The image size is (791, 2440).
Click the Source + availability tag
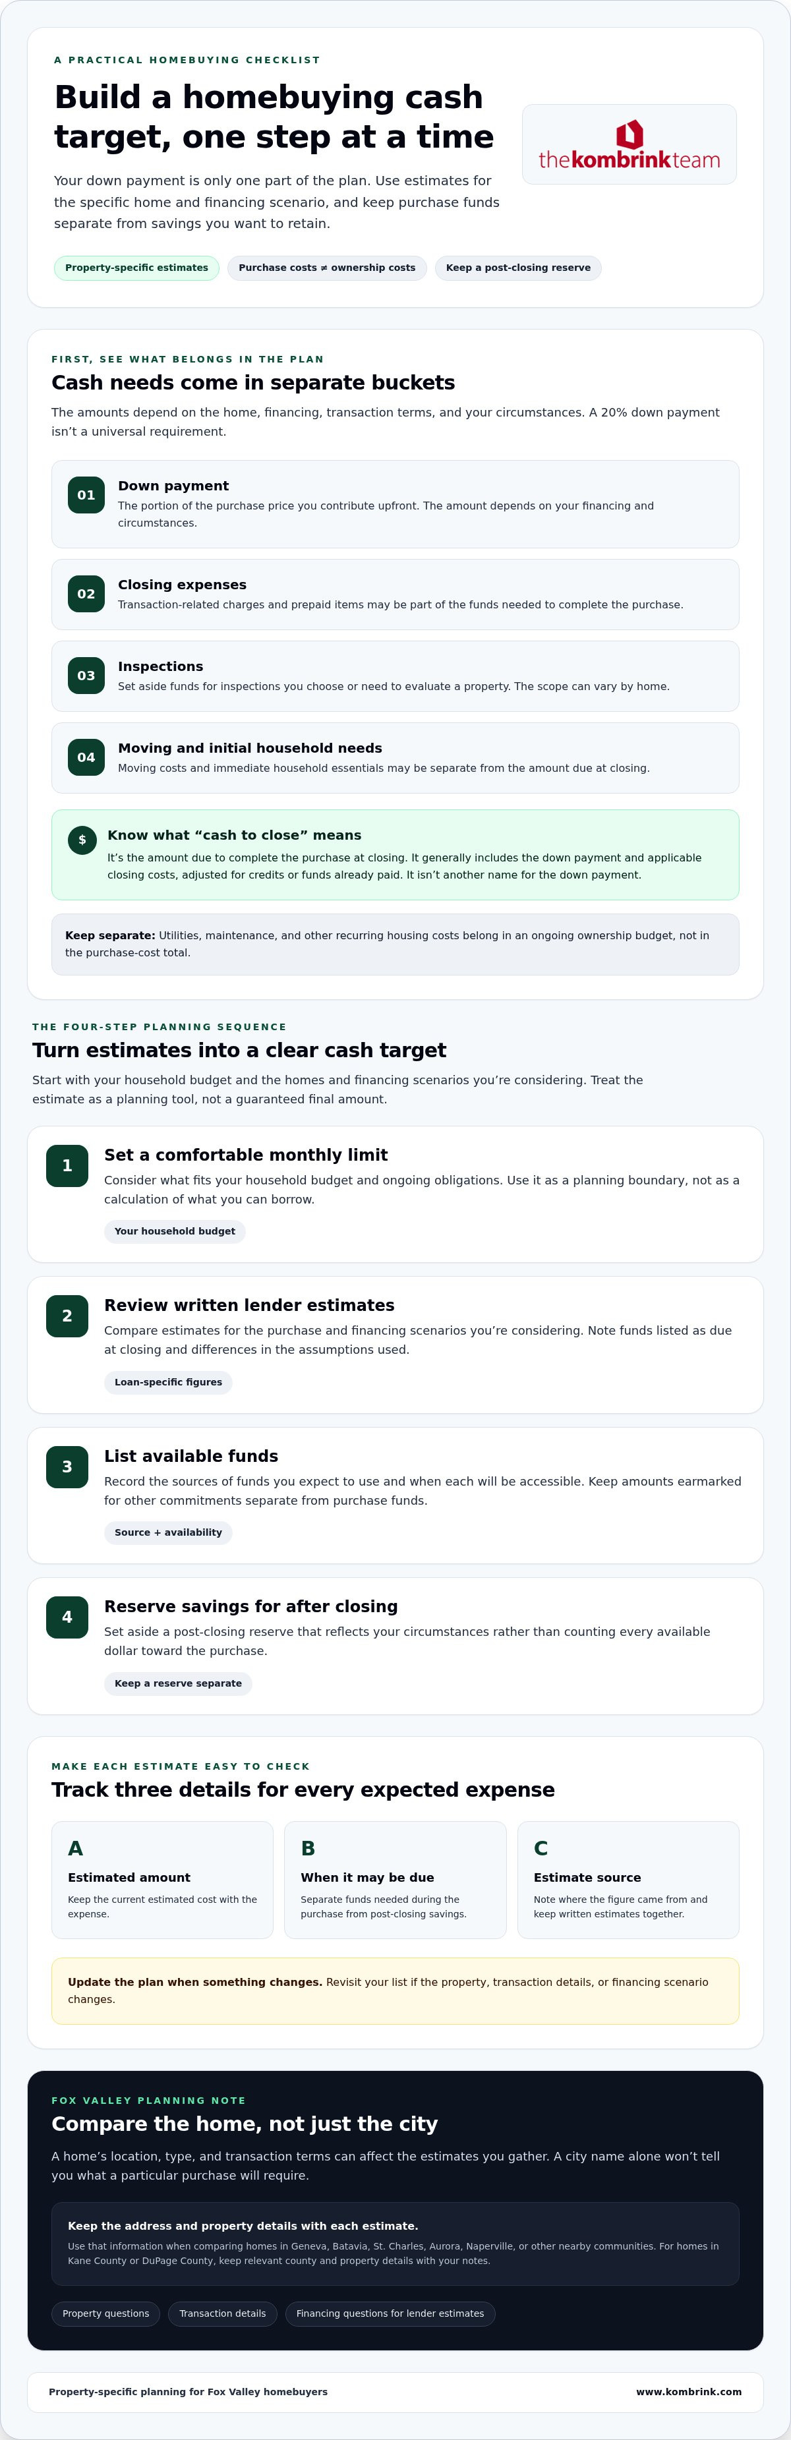tap(167, 1532)
